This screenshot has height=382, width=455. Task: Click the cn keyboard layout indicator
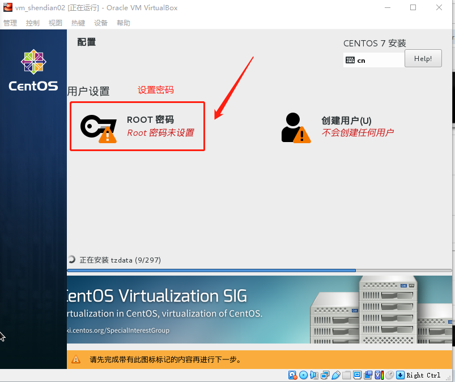tap(374, 61)
